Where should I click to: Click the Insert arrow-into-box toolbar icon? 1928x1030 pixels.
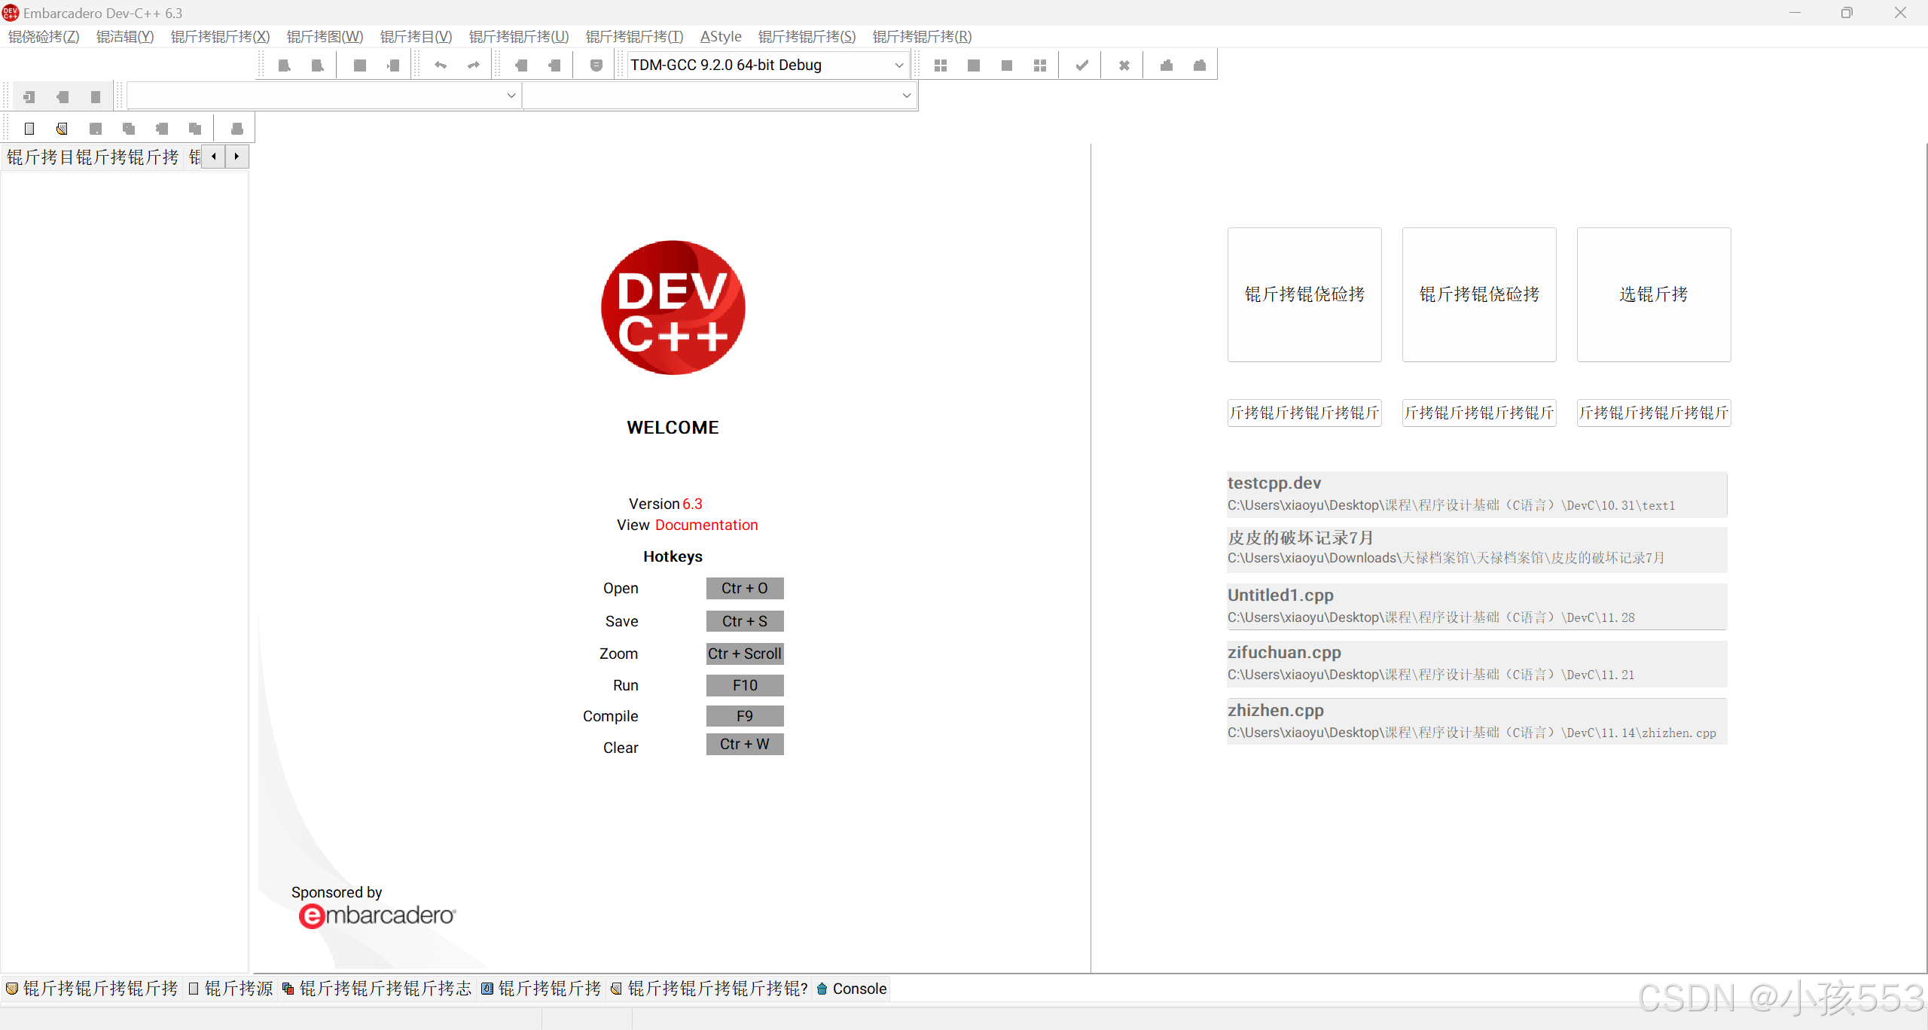[29, 97]
